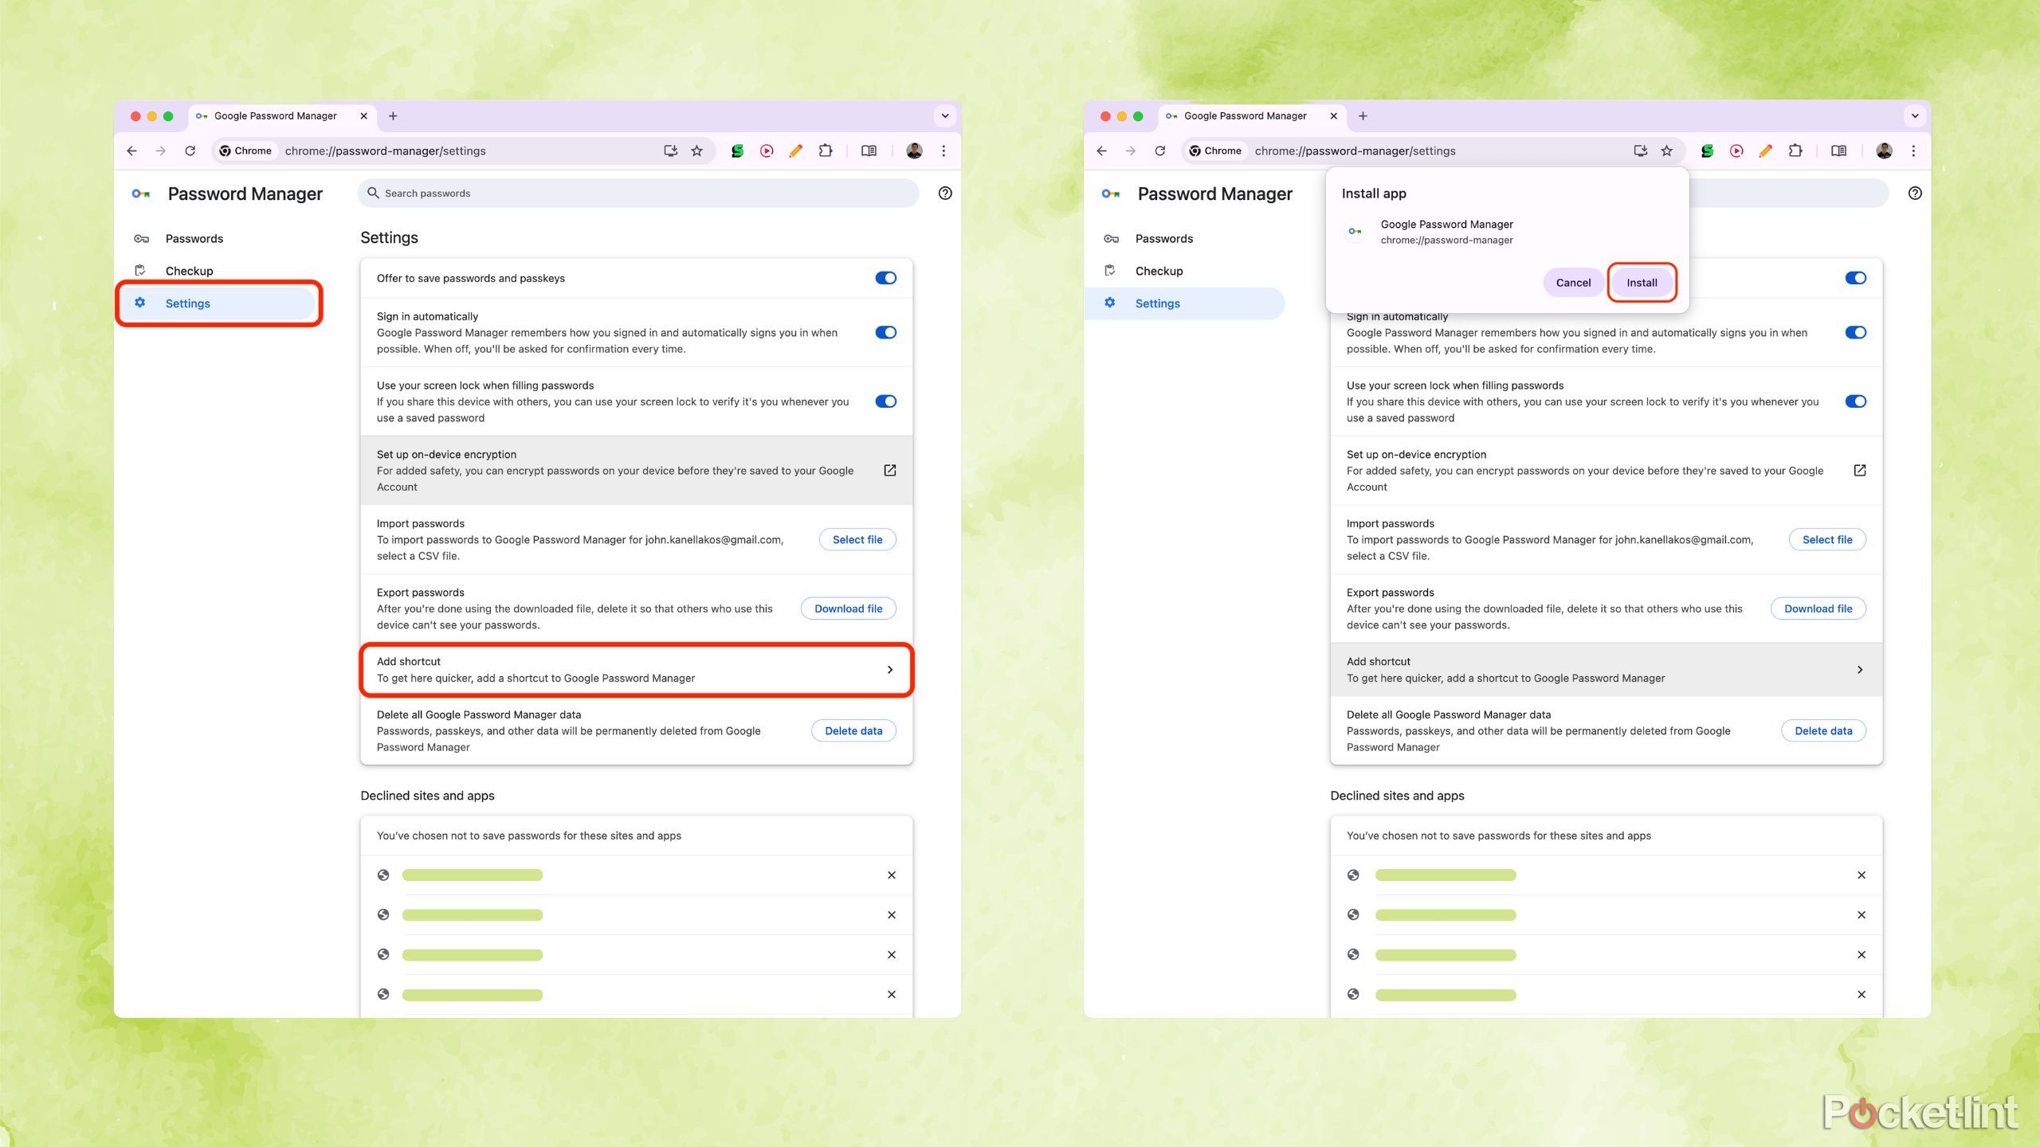The width and height of the screenshot is (2040, 1147).
Task: Toggle Sign in automatically in right window
Action: (x=1855, y=332)
